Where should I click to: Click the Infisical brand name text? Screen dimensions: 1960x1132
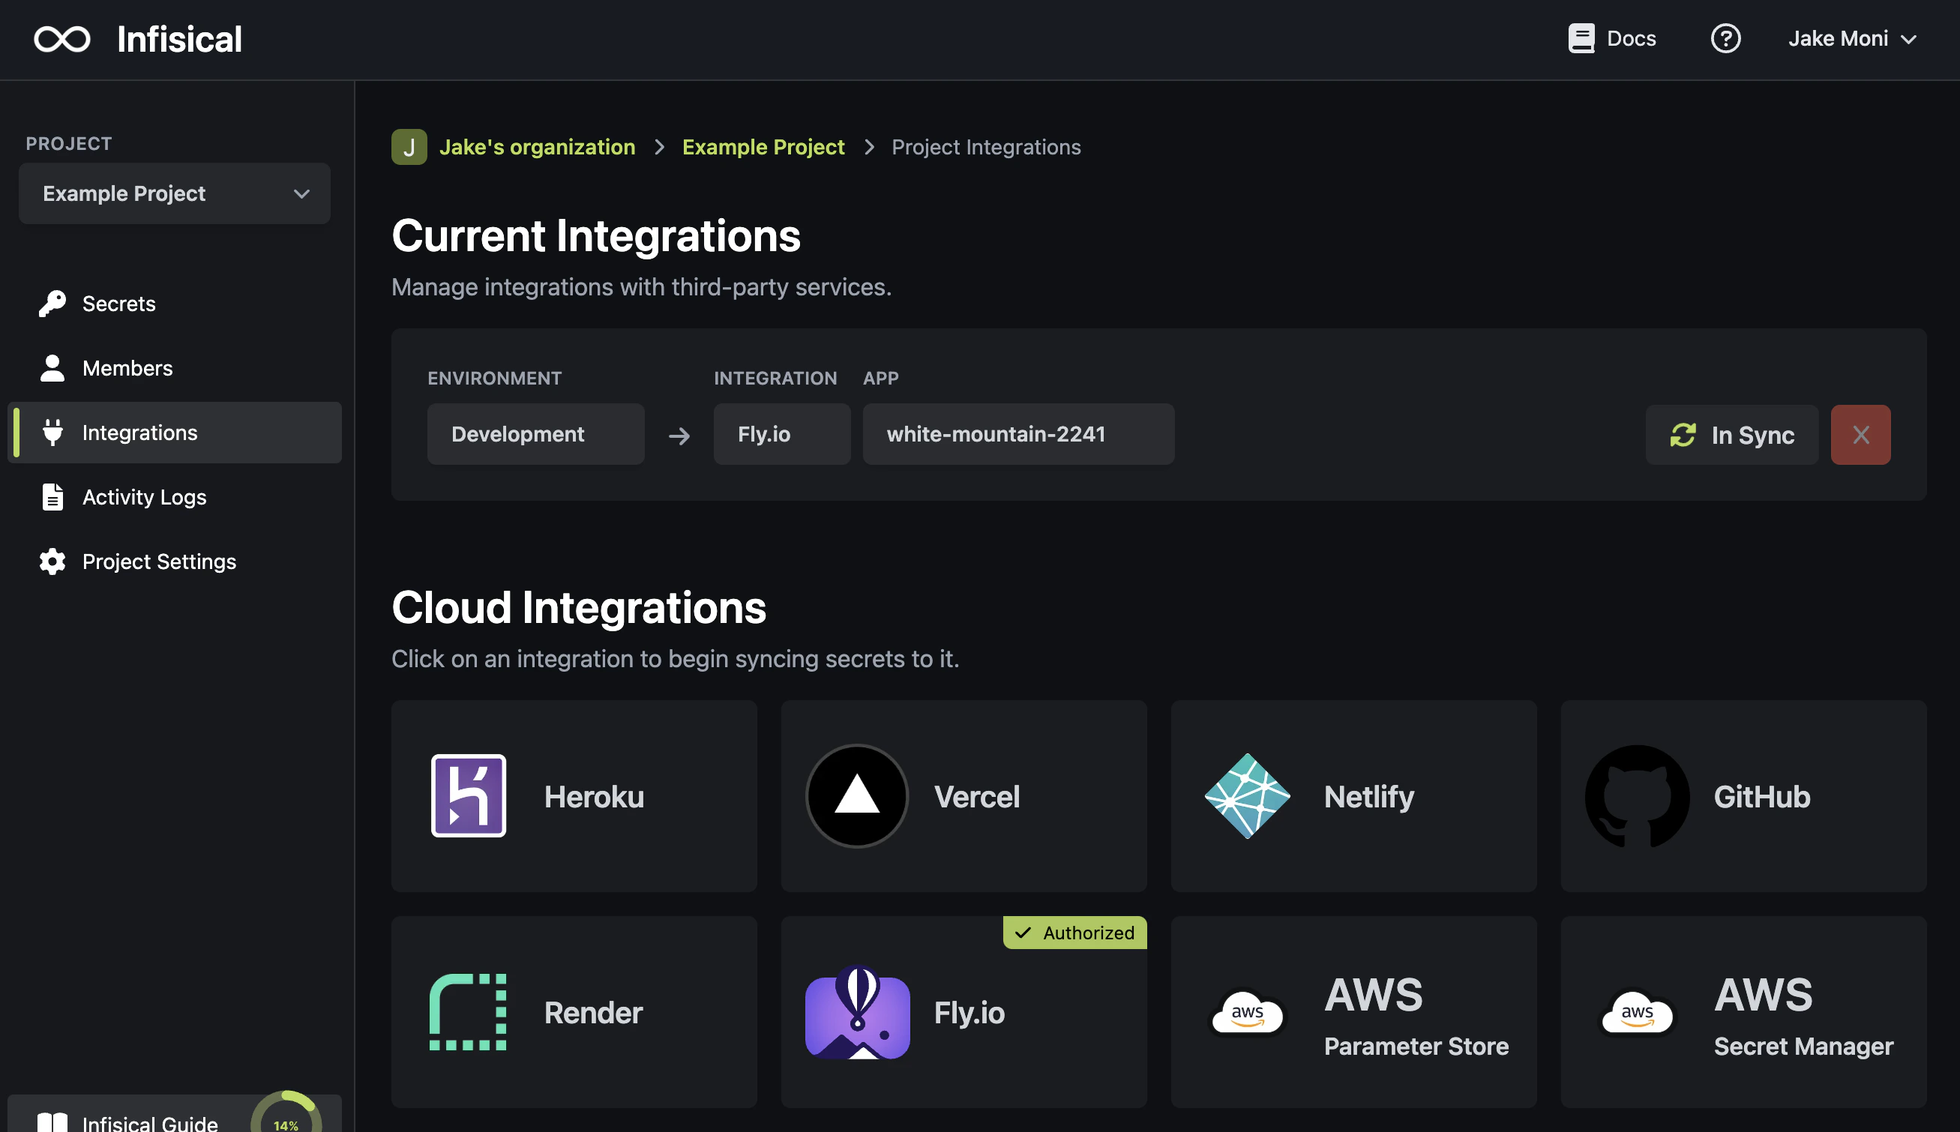point(178,39)
